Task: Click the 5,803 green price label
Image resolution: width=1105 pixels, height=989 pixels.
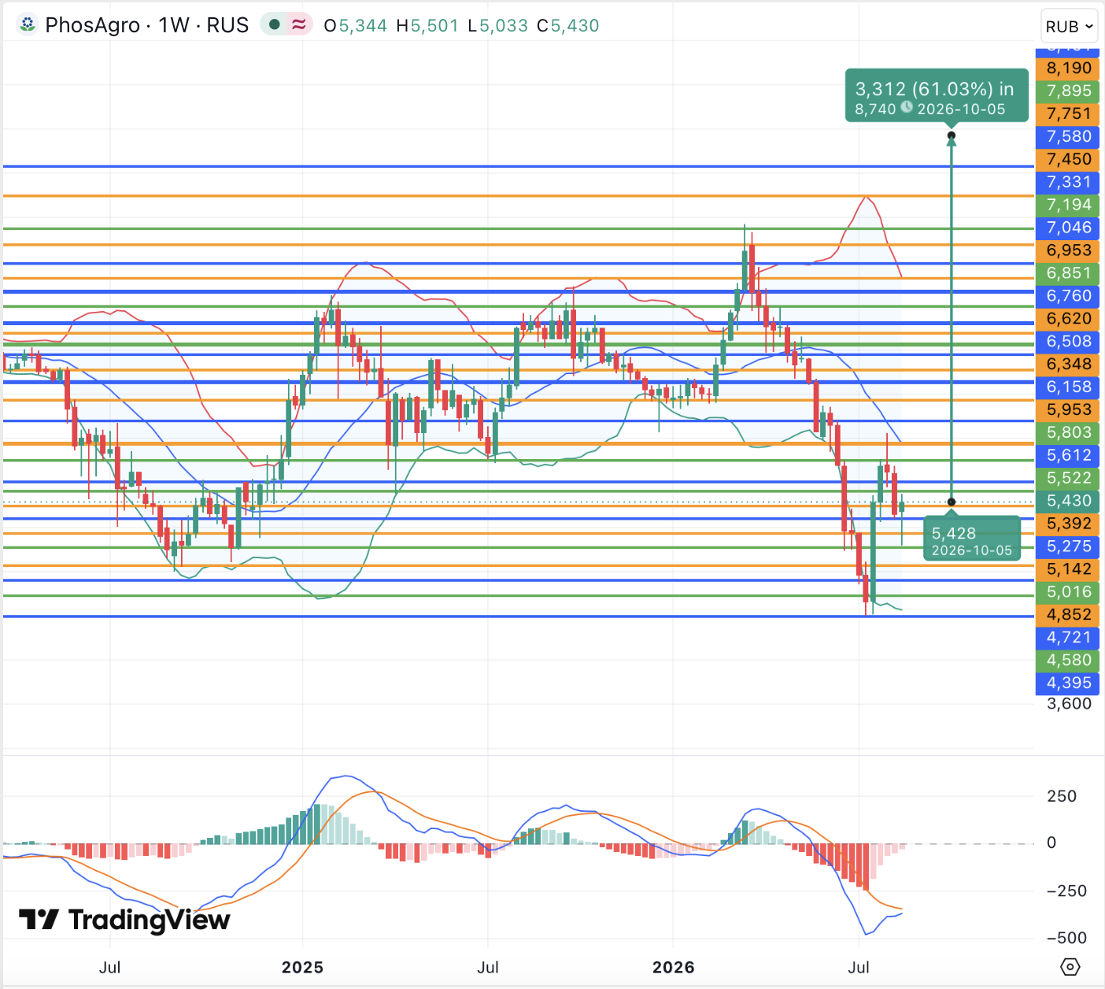Action: click(1068, 434)
